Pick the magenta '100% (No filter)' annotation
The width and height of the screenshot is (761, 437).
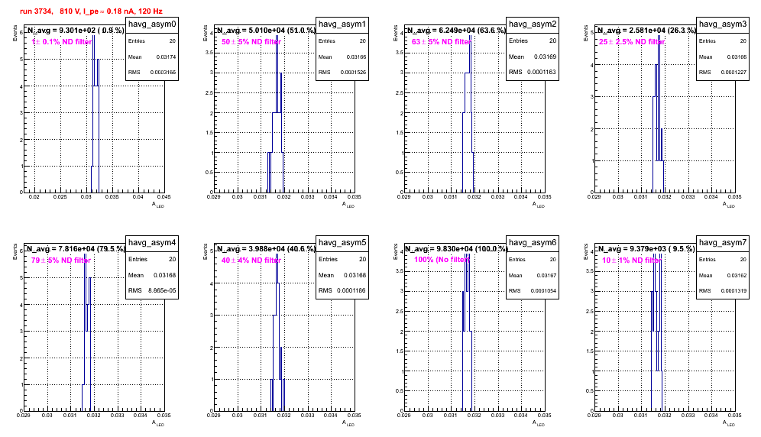point(442,260)
